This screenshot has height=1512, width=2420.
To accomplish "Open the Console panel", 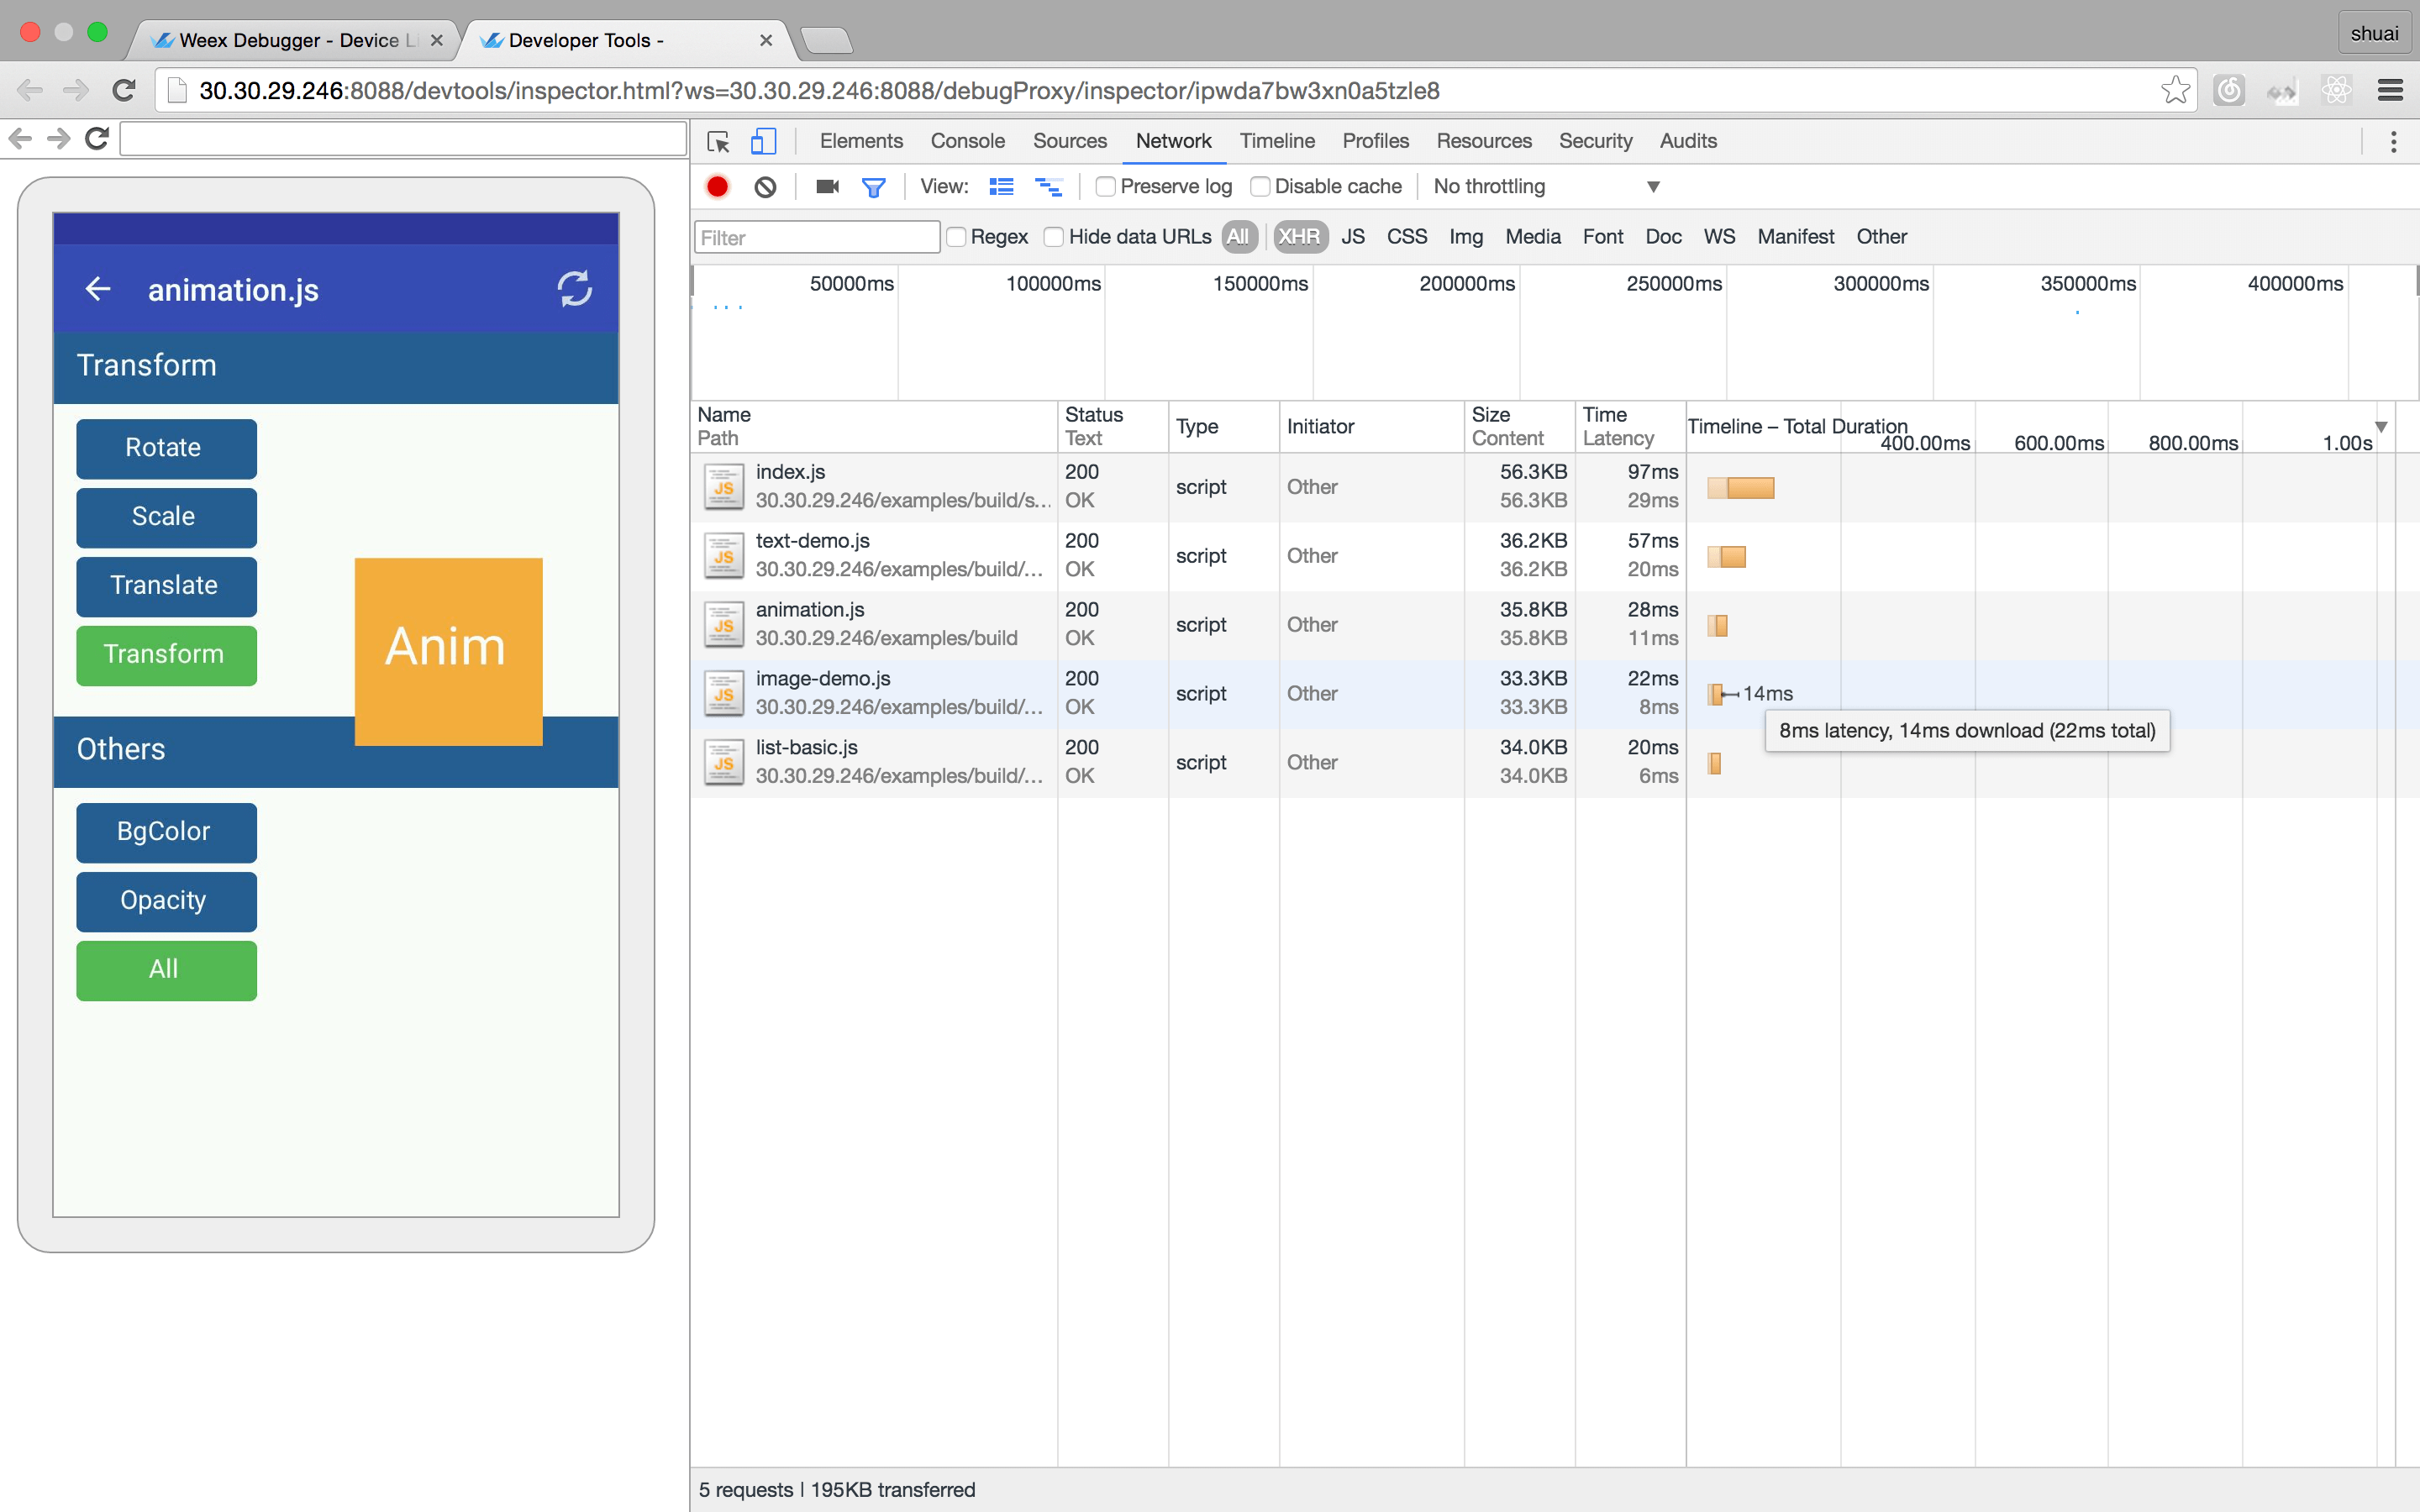I will (x=967, y=141).
